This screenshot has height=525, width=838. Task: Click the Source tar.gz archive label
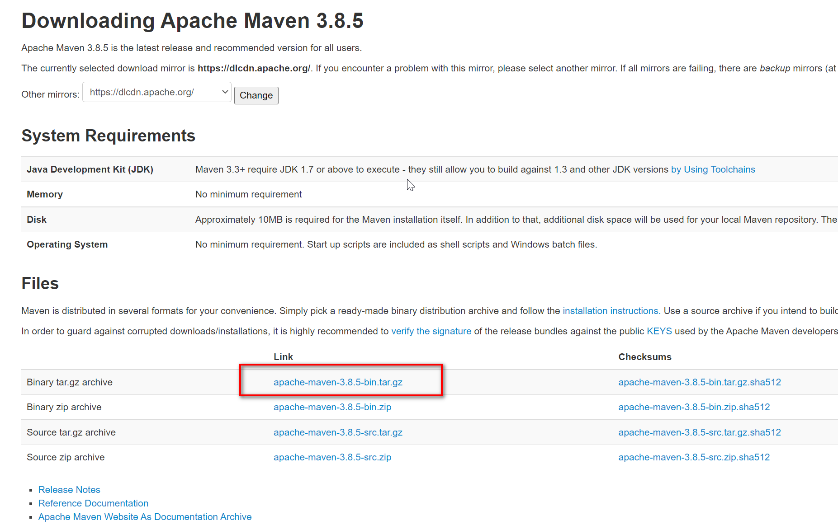click(x=71, y=432)
